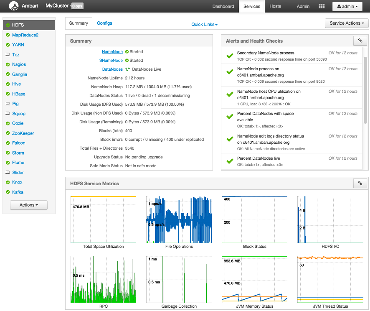Open the RPC chart
Image resolution: width=370 pixels, height=311 pixels.
[103, 282]
